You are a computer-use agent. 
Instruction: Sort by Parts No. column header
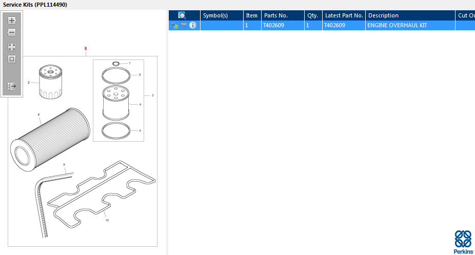[283, 15]
